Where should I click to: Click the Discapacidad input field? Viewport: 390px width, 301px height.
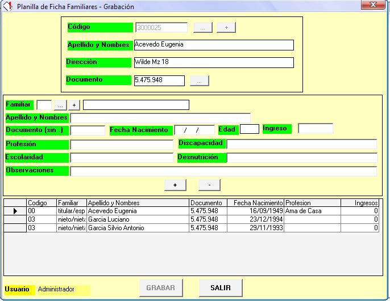pyautogui.click(x=301, y=144)
